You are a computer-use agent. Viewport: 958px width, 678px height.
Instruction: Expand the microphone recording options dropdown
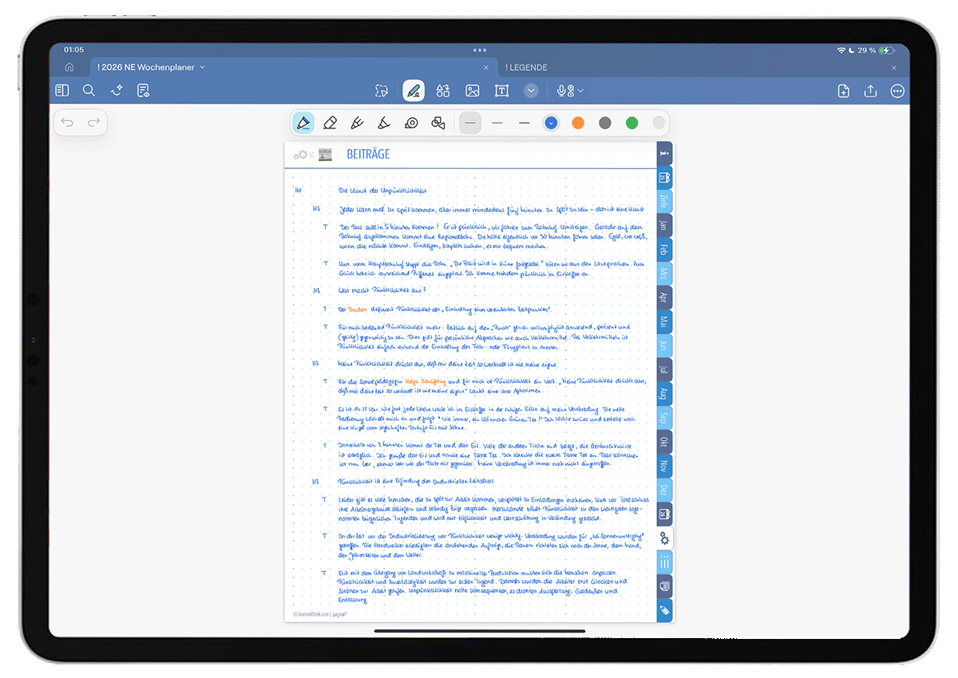click(580, 91)
